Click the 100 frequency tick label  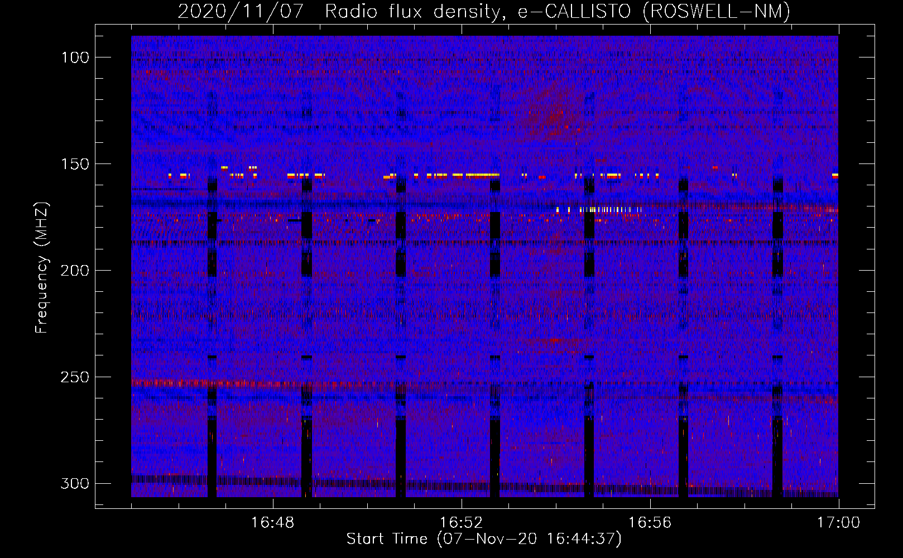click(75, 57)
